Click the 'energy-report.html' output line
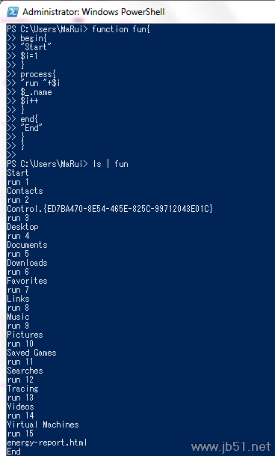The image size is (275, 456). point(47,443)
